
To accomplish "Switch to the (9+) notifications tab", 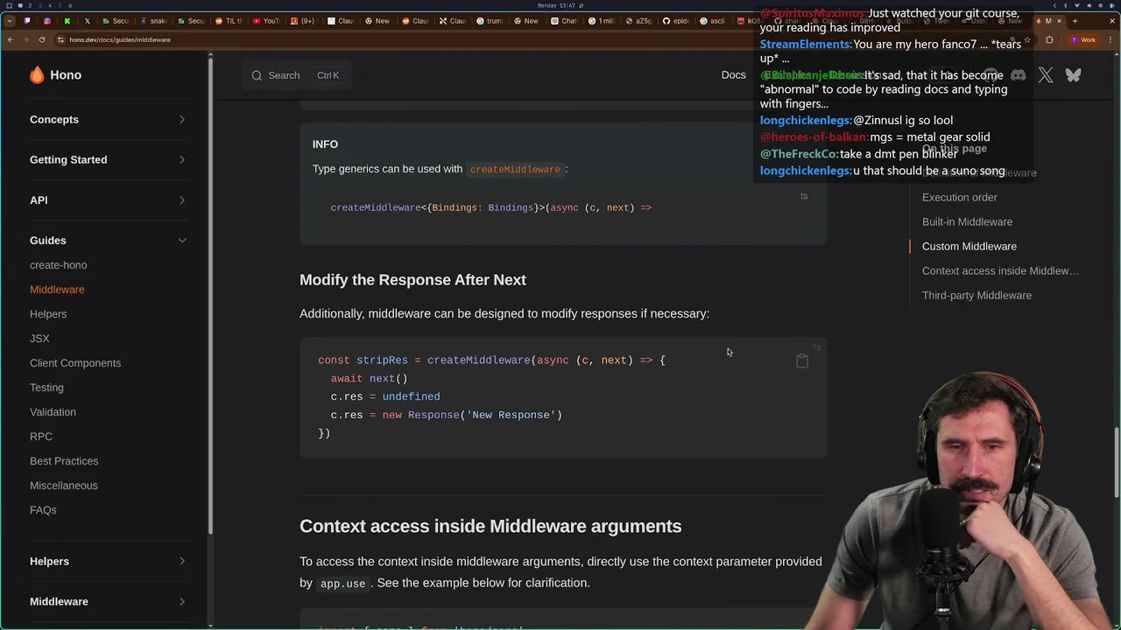I will pyautogui.click(x=303, y=21).
